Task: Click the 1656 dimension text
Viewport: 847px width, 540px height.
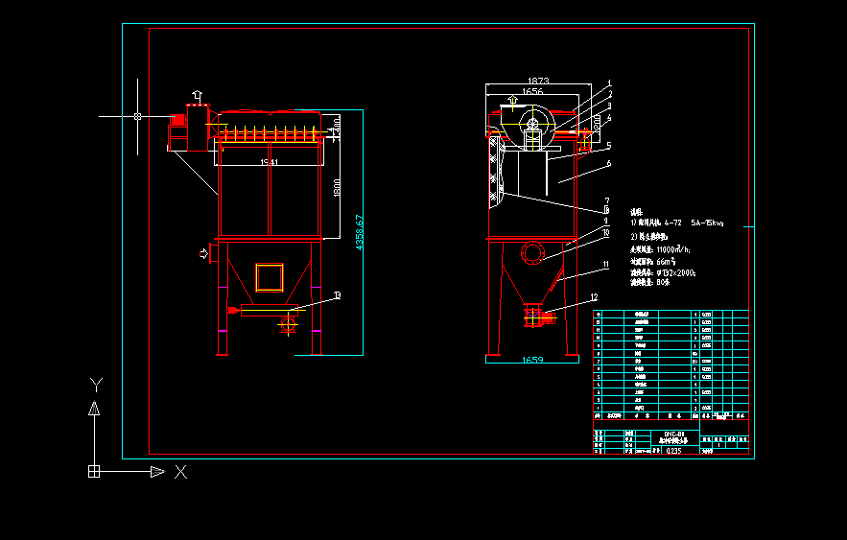Action: (x=532, y=91)
